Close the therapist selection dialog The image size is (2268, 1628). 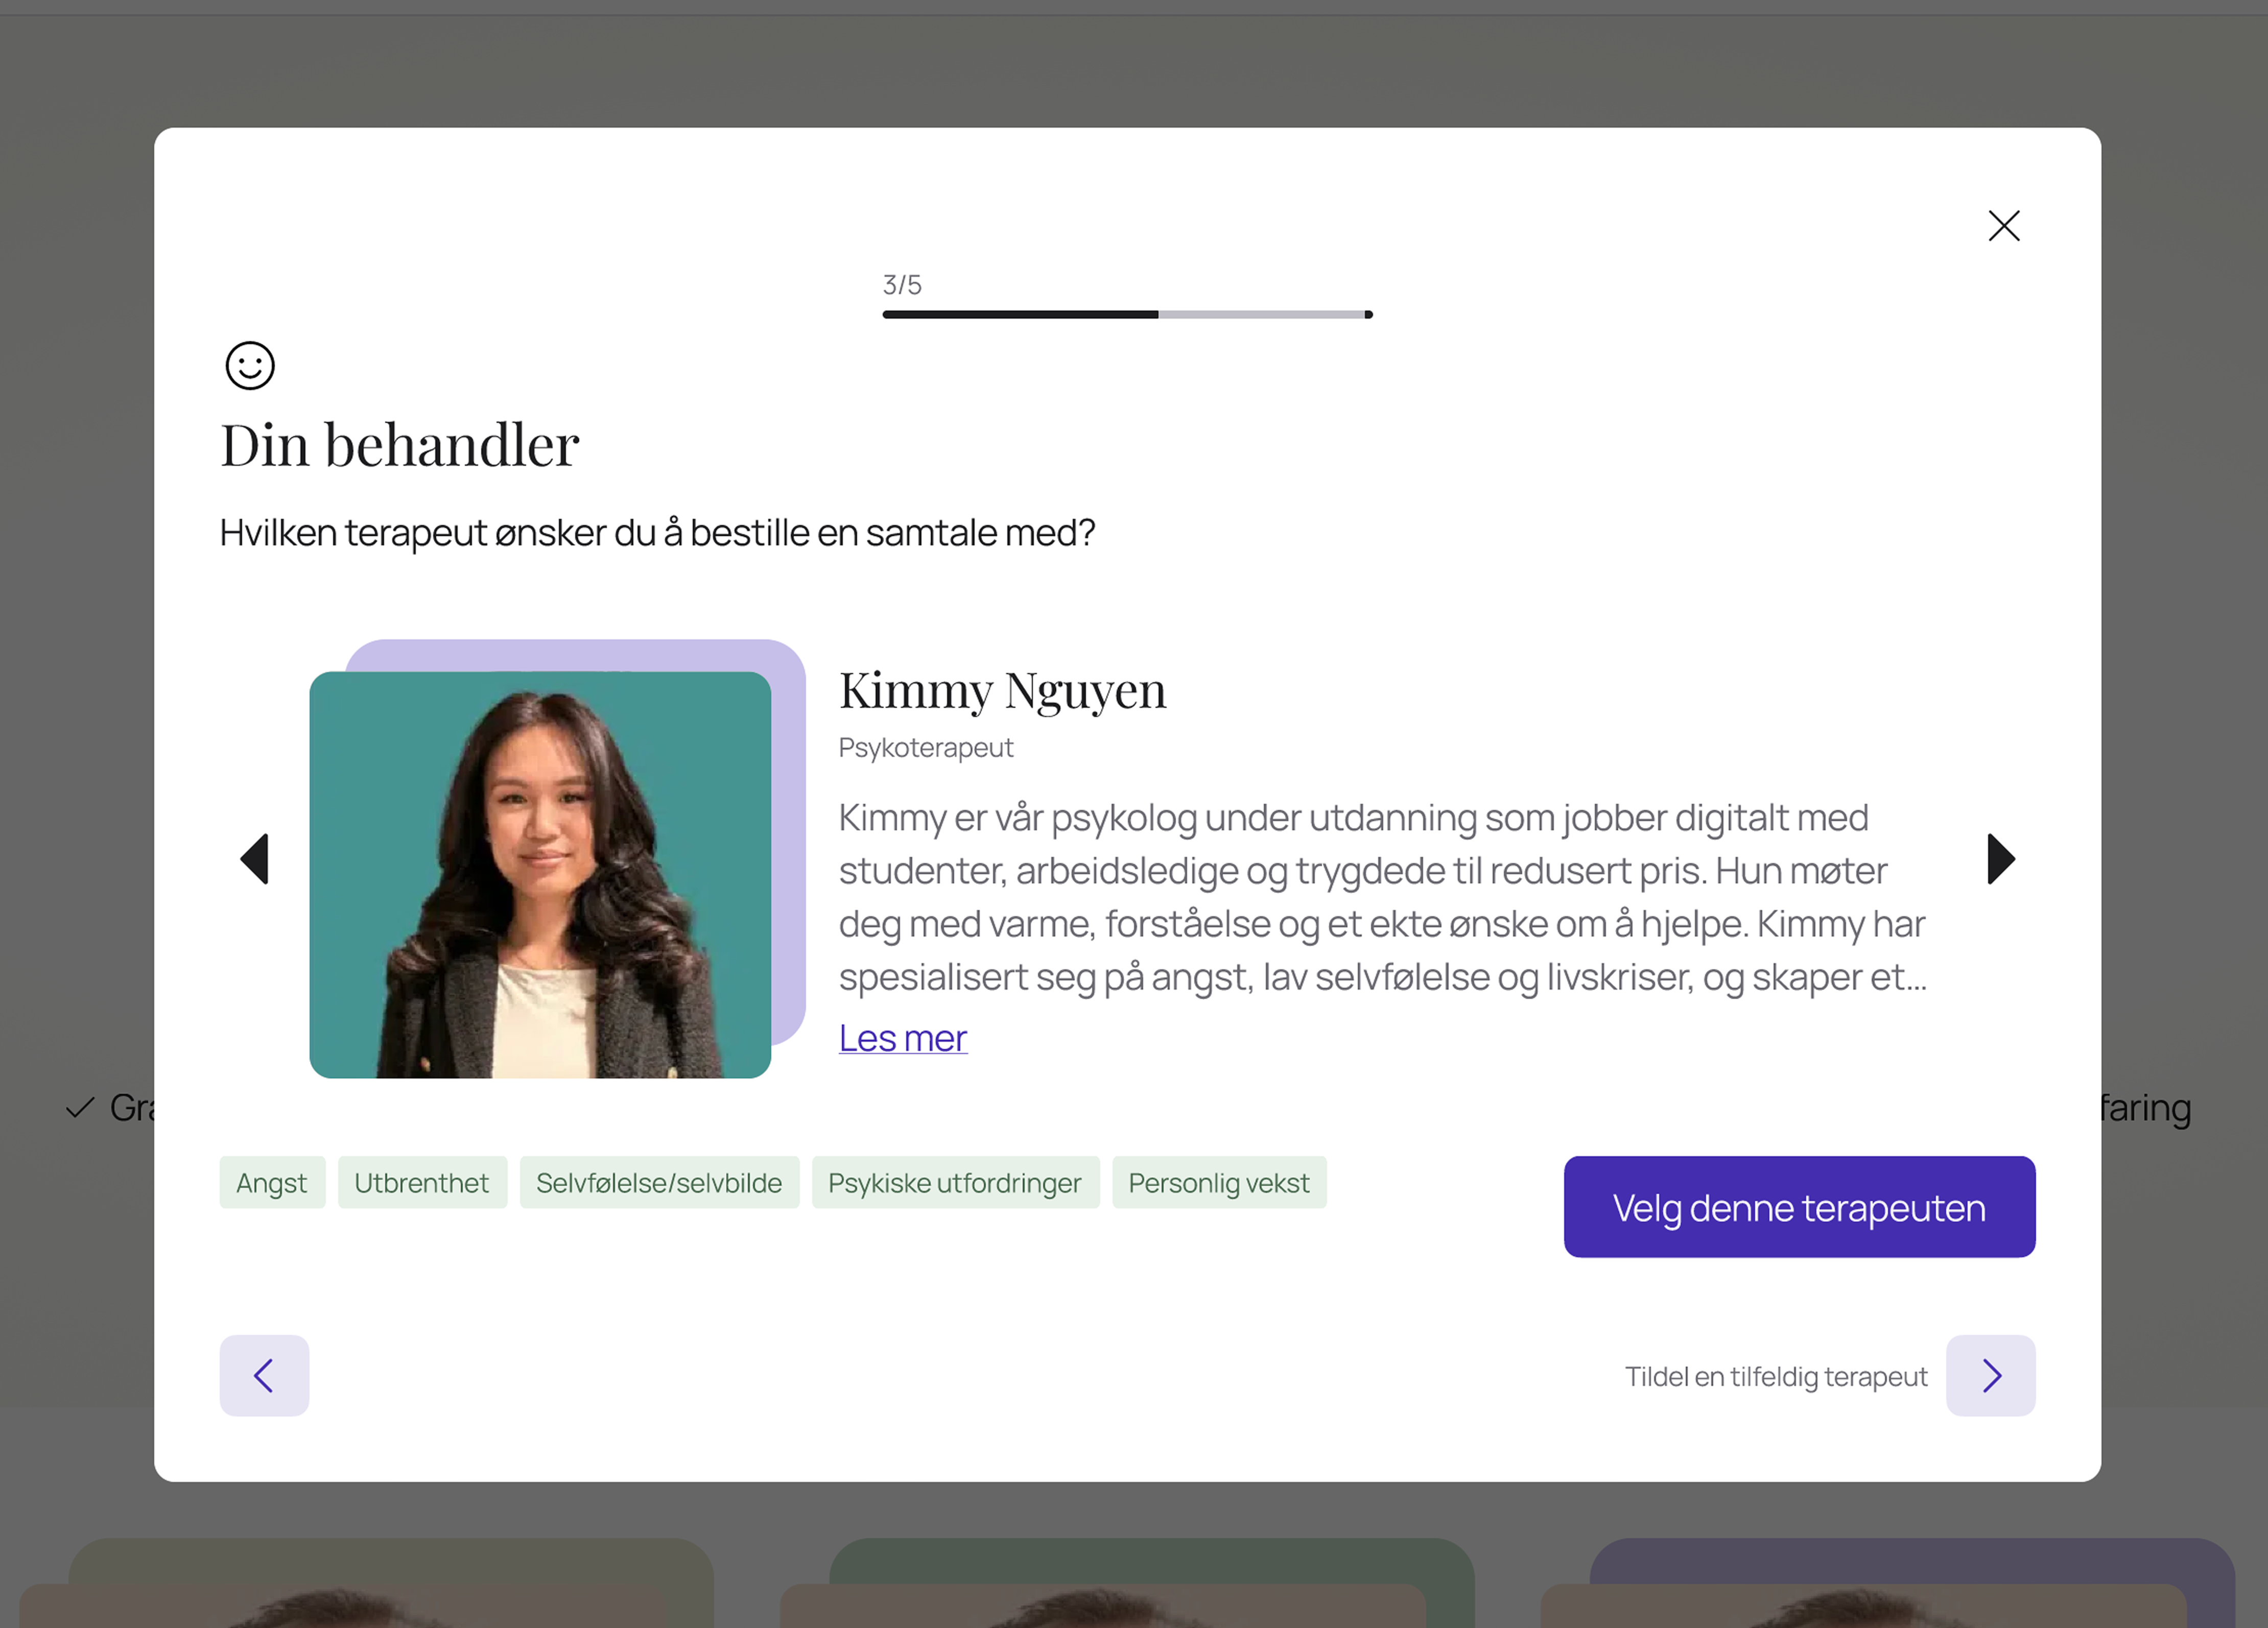click(2003, 226)
